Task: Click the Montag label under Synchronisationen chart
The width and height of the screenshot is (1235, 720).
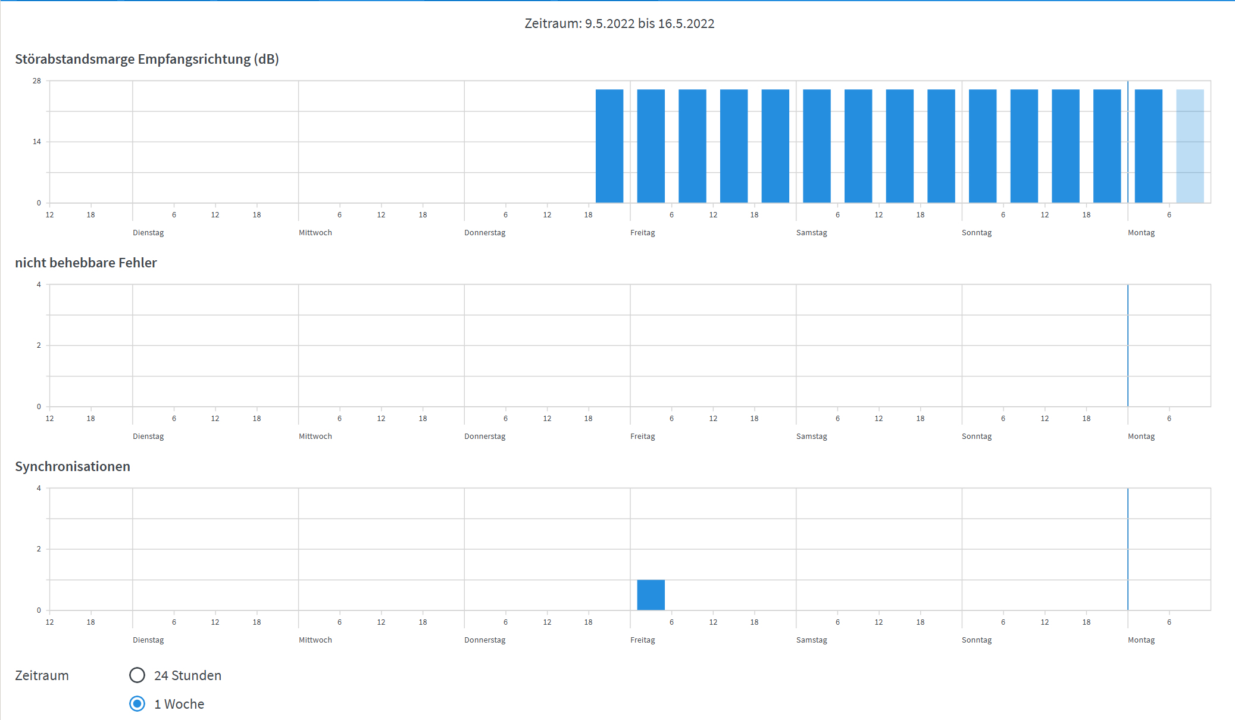Action: click(1141, 640)
